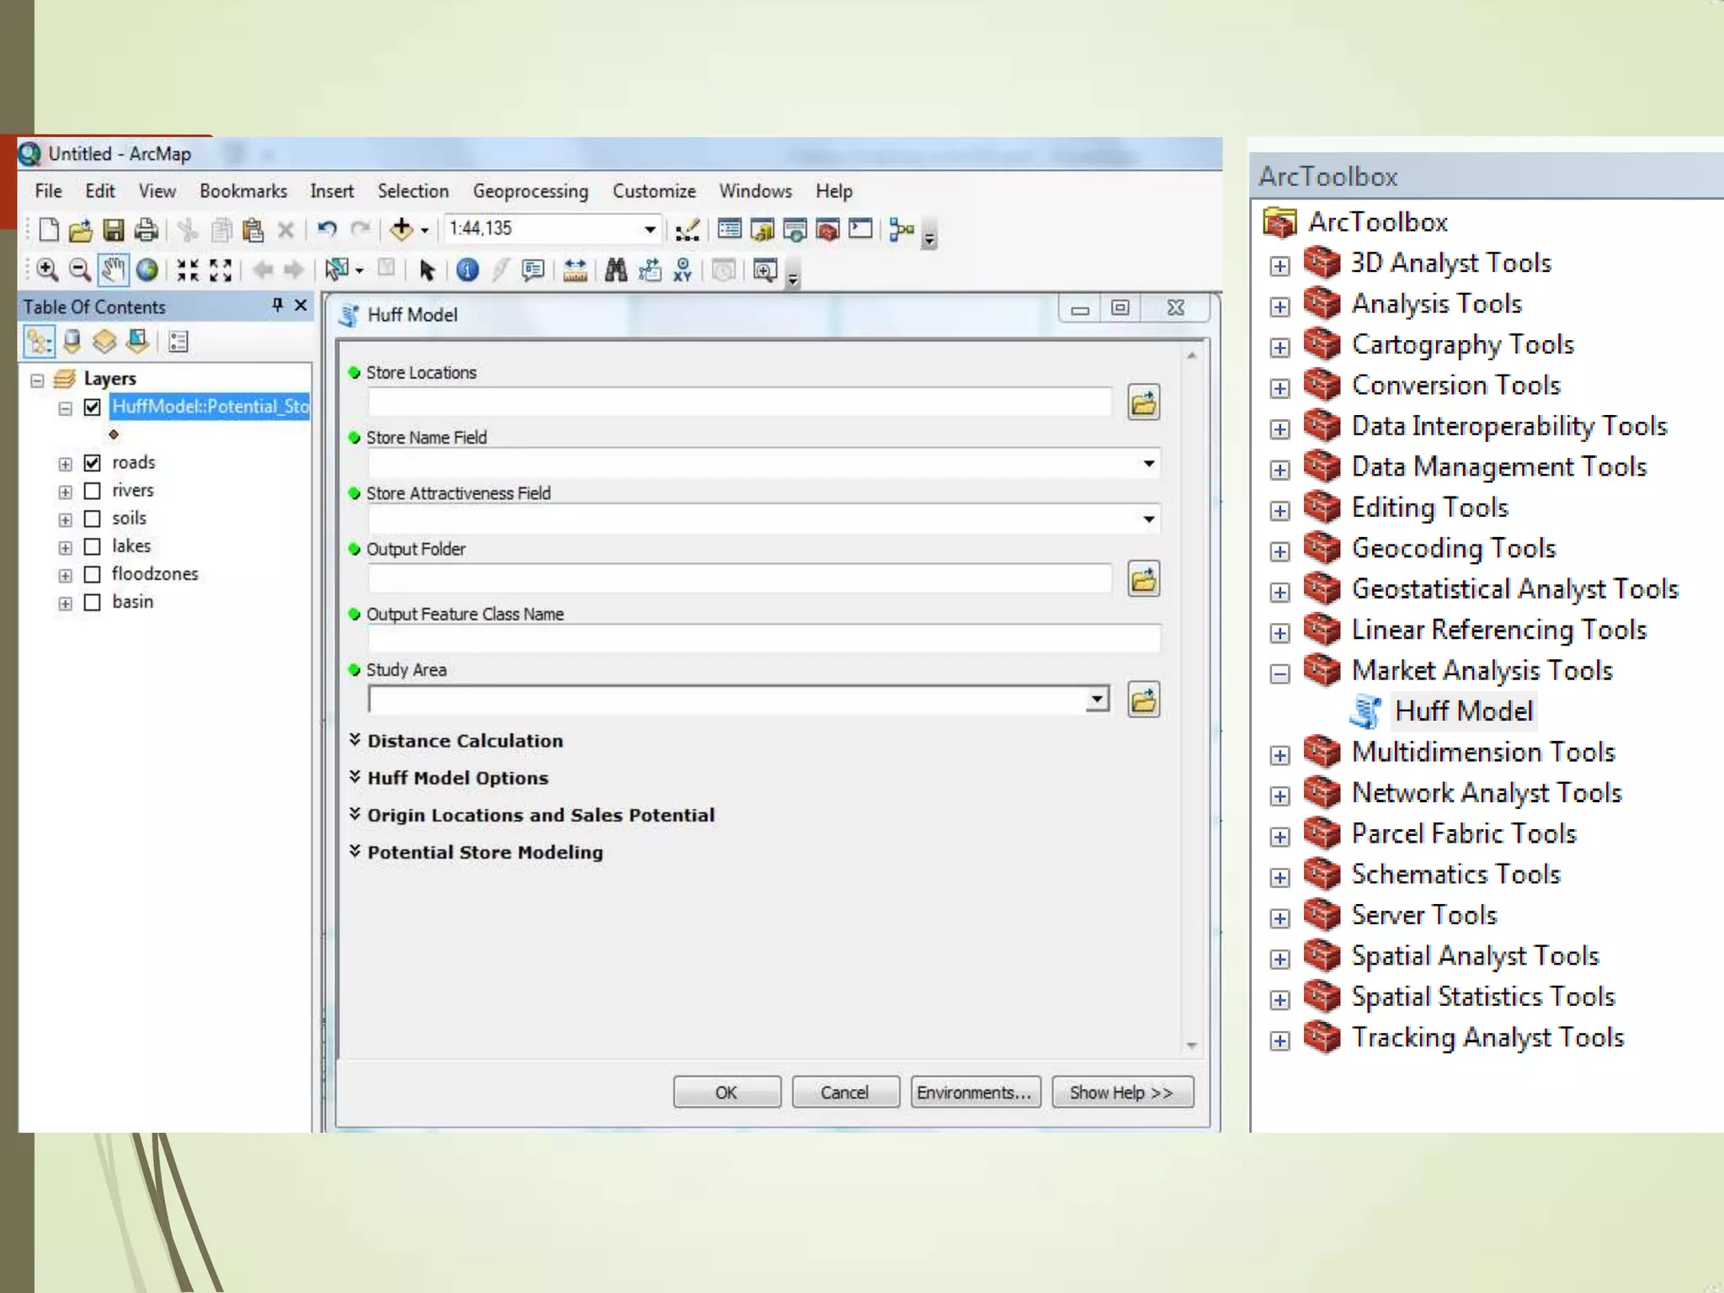Browse for Store Locations folder icon
The width and height of the screenshot is (1724, 1293).
(x=1143, y=402)
